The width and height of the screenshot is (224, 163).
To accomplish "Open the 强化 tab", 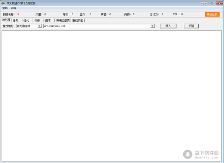I will point(26,20).
